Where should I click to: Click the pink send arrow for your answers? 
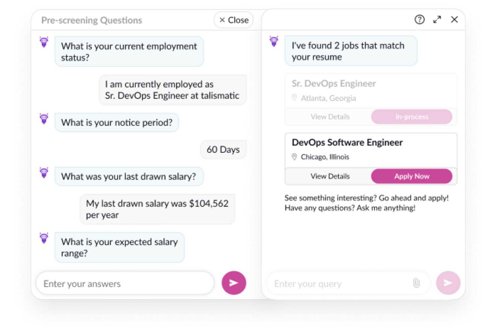click(233, 283)
